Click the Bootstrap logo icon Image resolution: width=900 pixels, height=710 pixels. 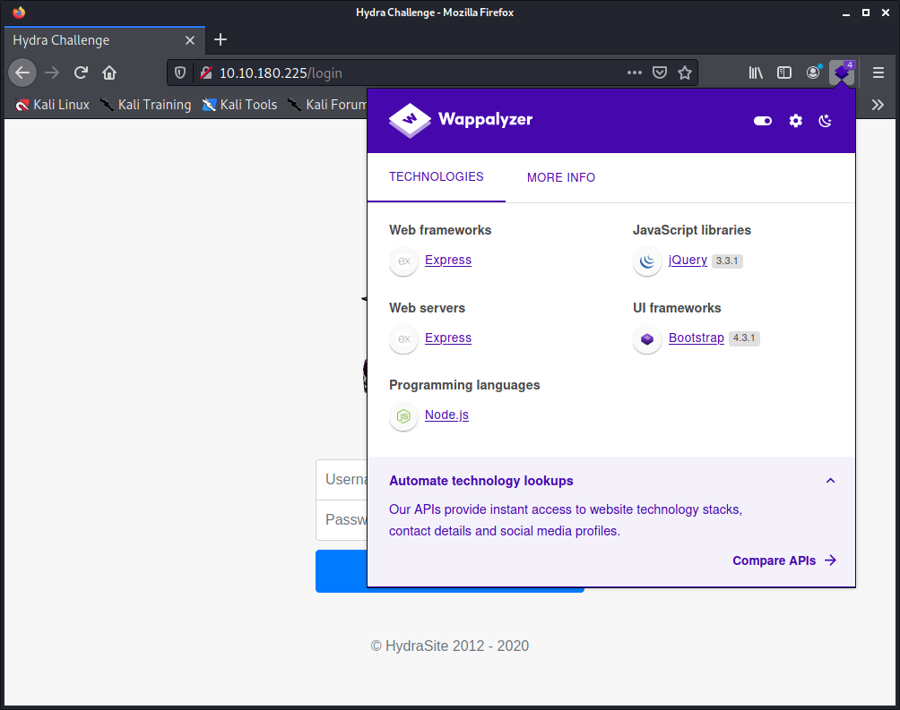647,338
